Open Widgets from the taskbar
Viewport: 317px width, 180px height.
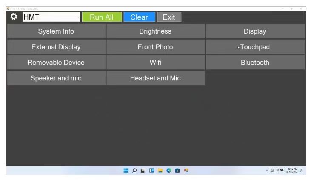pos(151,171)
